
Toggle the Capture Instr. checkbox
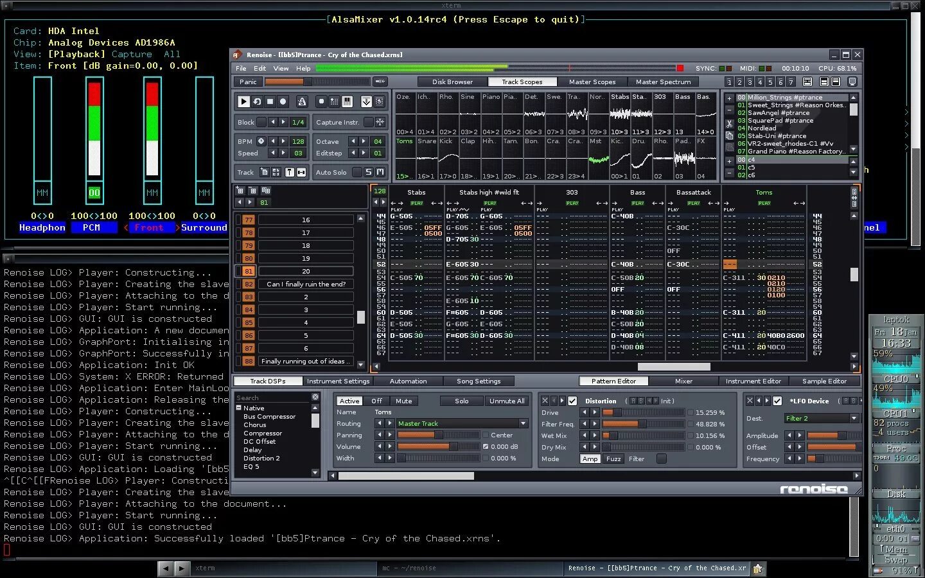pyautogui.click(x=368, y=122)
